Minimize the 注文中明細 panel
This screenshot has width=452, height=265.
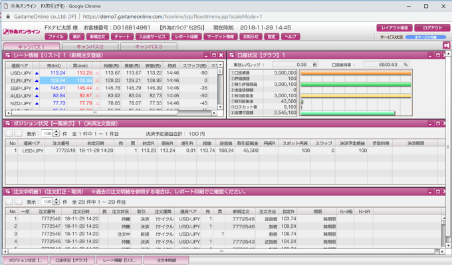[x=430, y=191]
